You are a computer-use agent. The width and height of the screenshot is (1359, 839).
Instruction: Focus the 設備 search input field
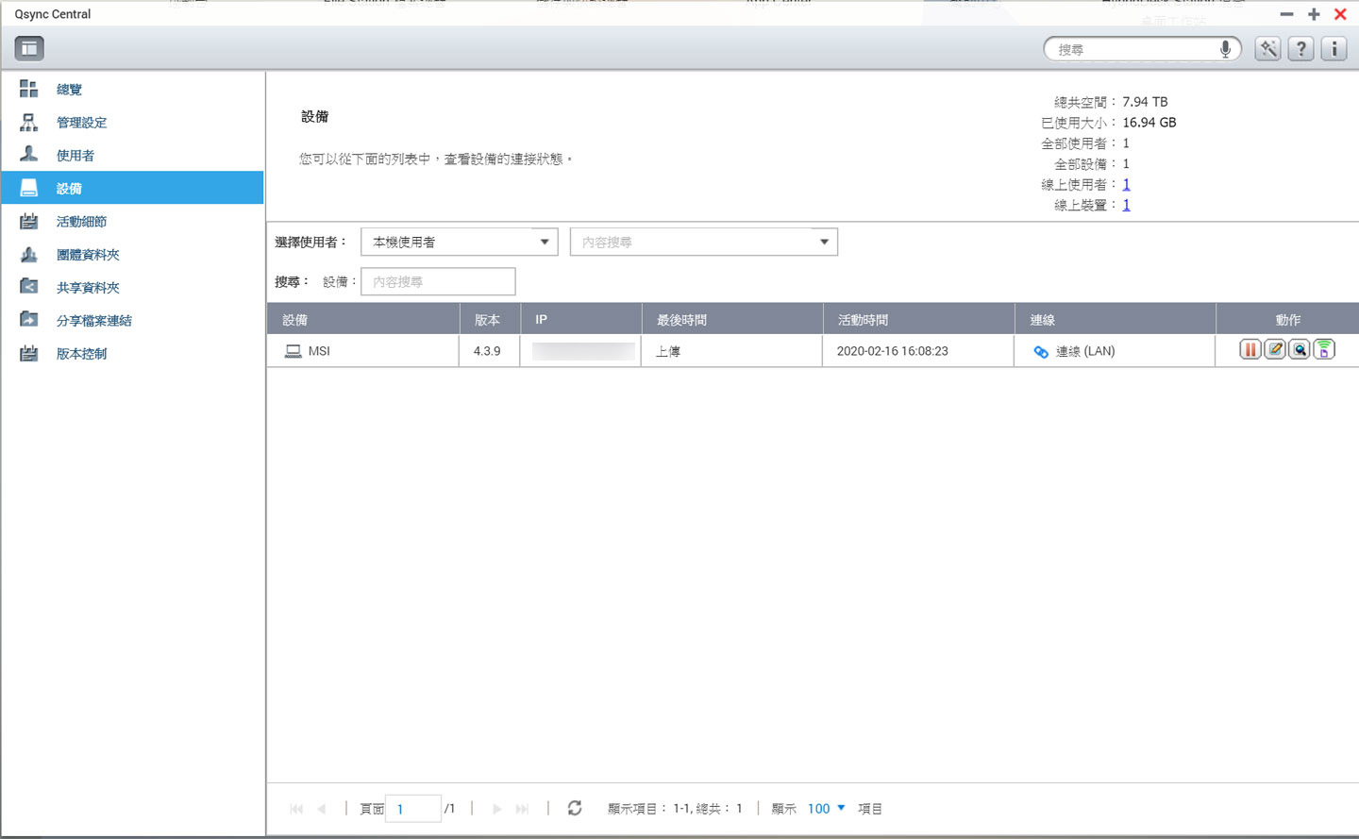coord(438,281)
